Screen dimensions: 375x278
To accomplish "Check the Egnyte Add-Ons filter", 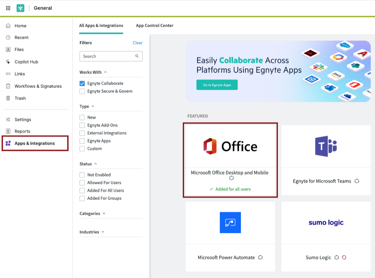I will (x=82, y=125).
